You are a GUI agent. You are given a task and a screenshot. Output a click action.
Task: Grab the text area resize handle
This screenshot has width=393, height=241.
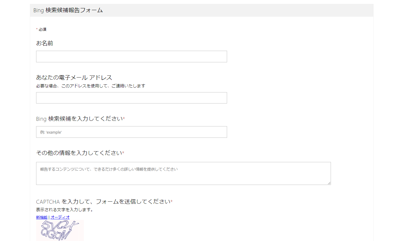click(x=329, y=183)
